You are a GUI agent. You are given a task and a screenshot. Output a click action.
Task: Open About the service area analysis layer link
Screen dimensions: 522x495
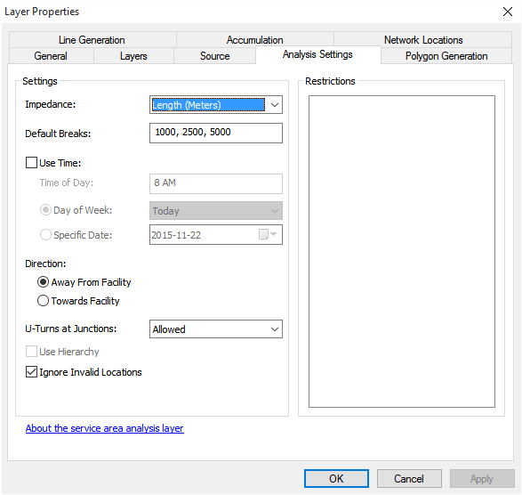point(105,428)
